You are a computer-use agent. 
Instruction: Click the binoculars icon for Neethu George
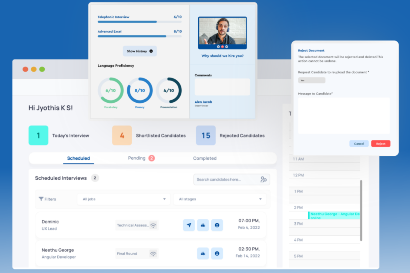(203, 253)
